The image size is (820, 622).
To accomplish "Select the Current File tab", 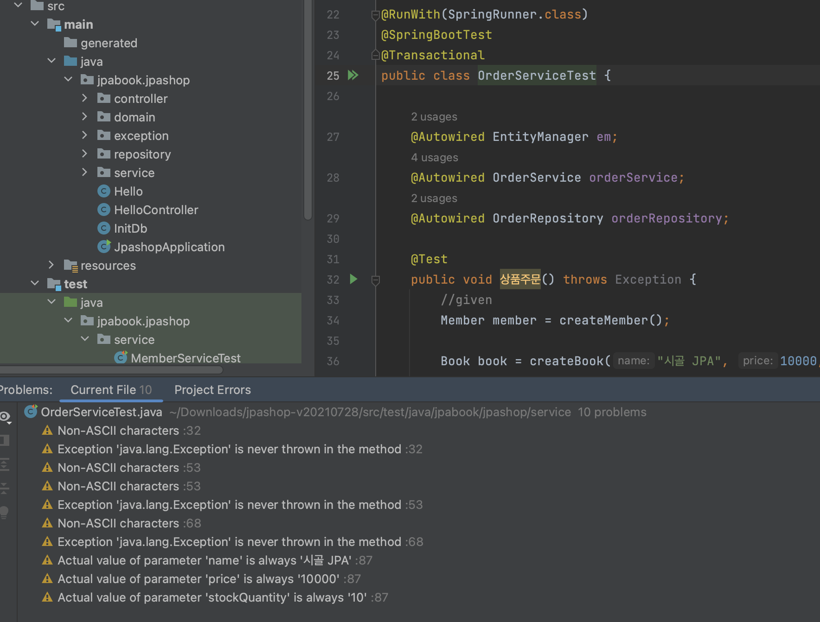I will 111,390.
